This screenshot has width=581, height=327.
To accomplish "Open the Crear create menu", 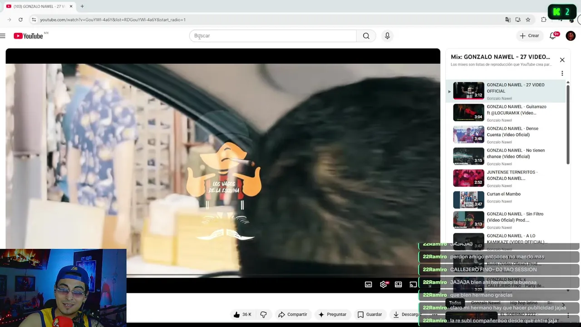I will click(x=529, y=36).
